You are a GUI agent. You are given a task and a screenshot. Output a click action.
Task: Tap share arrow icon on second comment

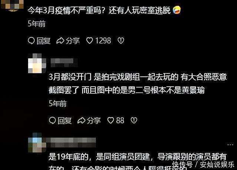[81, 121]
